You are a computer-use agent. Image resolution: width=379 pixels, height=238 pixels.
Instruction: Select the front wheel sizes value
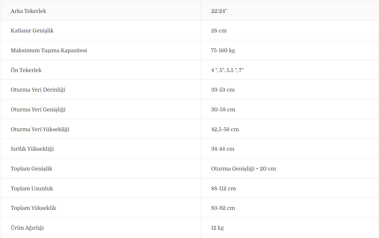(x=227, y=70)
